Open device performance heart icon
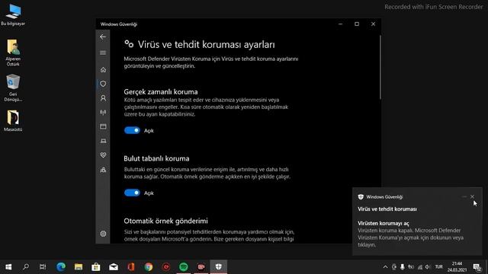This screenshot has height=274, width=488. pyautogui.click(x=103, y=155)
